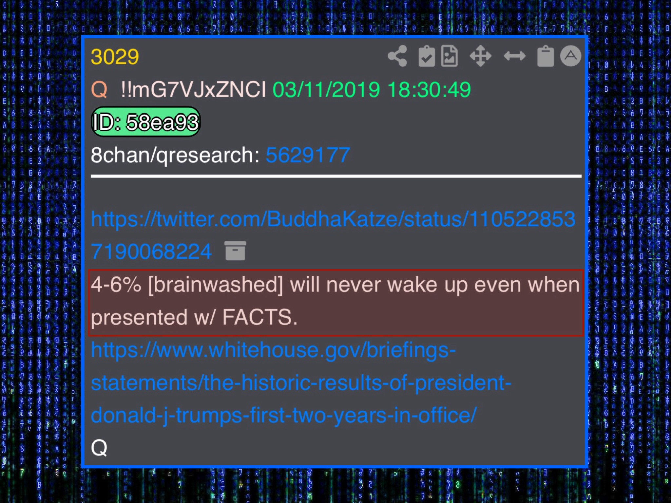Click the archive box icon

[235, 251]
